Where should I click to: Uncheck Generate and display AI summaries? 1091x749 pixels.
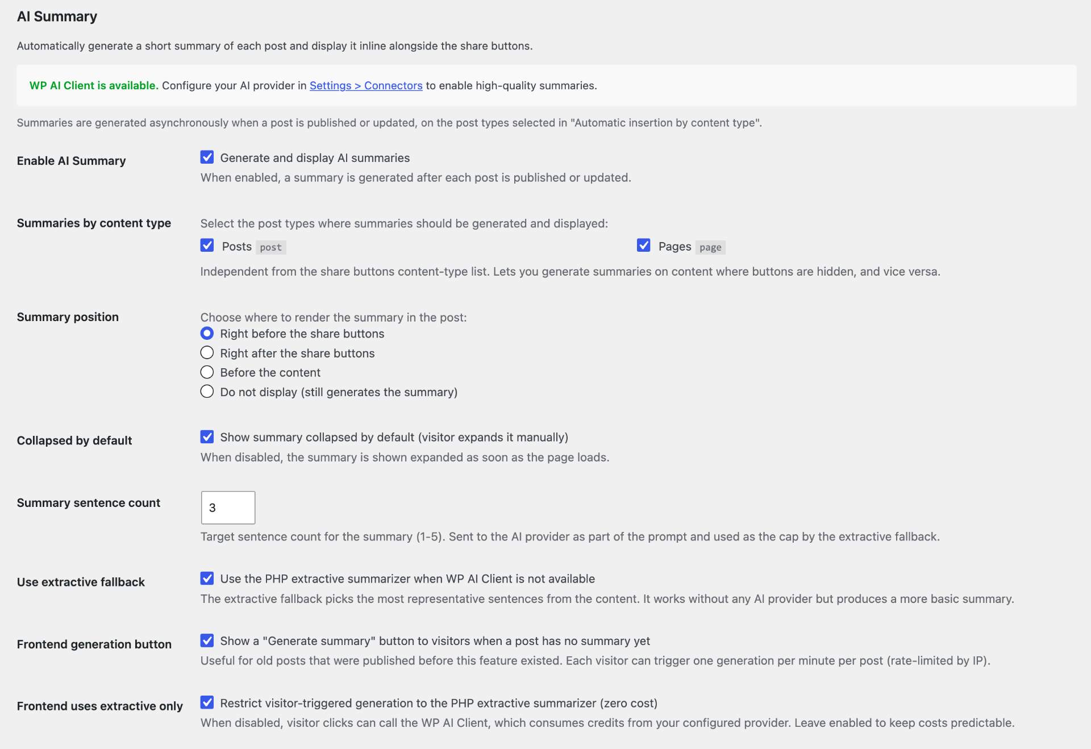point(207,157)
